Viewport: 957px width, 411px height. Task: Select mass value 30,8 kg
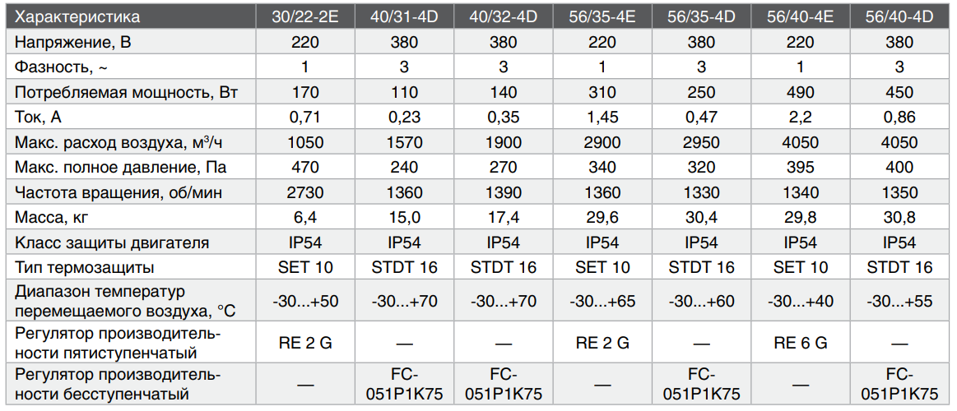(x=899, y=218)
